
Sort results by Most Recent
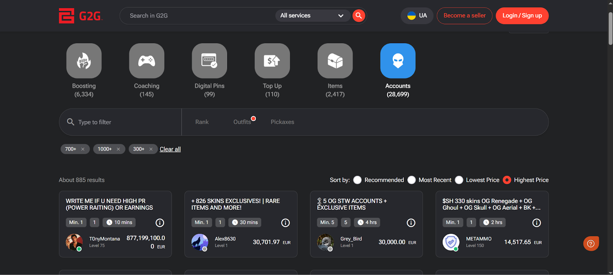(x=411, y=180)
